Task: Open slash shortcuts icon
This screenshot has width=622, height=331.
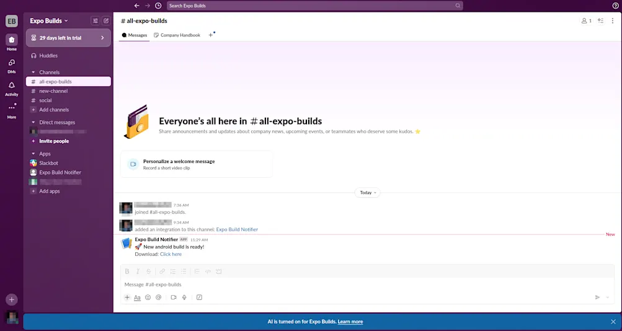Action: tap(199, 298)
